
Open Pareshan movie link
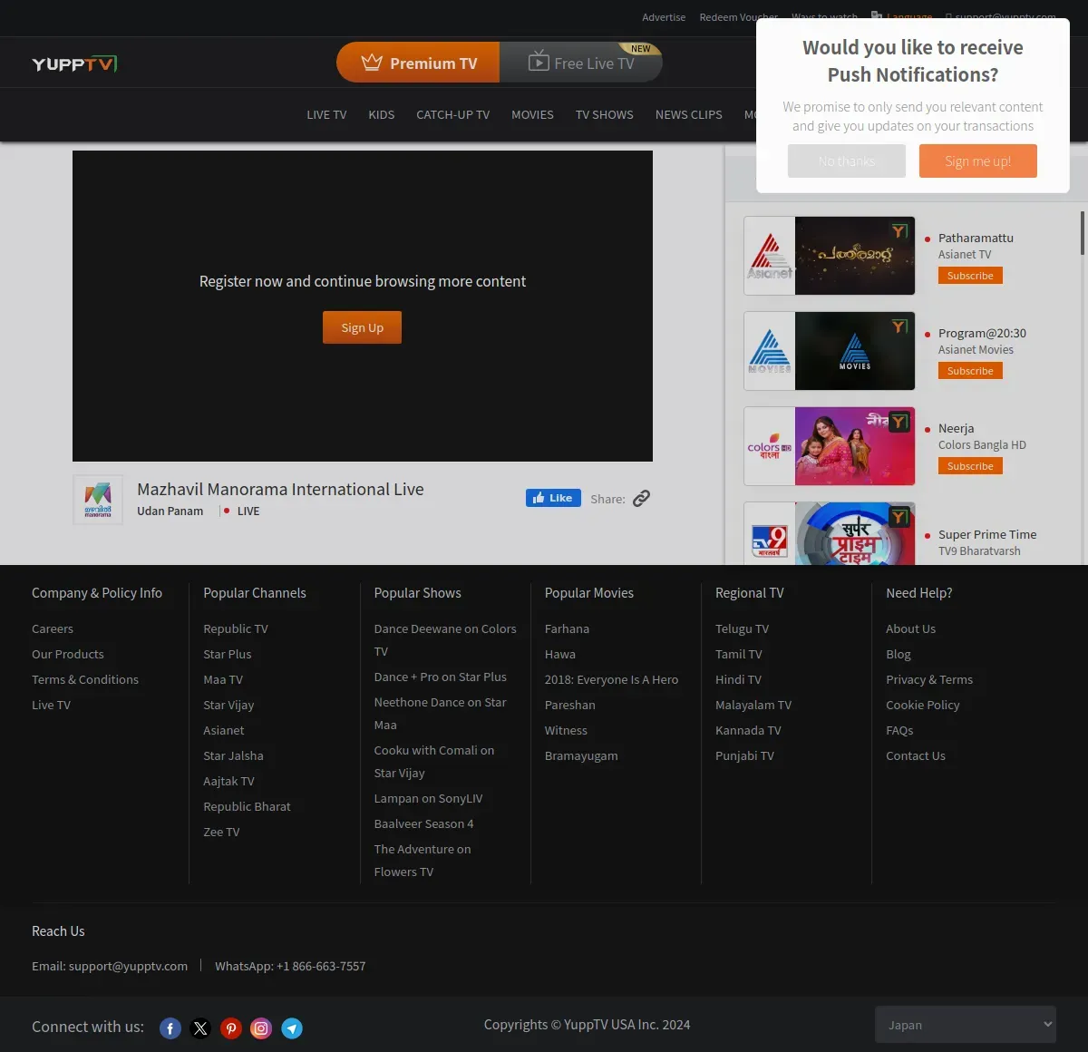coord(570,705)
